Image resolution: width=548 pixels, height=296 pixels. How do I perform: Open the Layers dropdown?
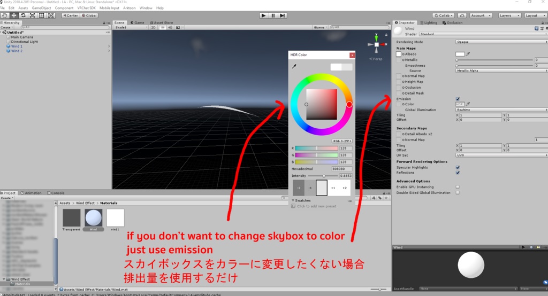(x=509, y=15)
